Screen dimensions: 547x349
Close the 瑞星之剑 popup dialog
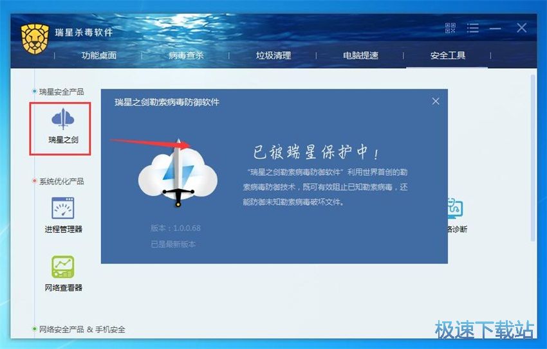436,101
